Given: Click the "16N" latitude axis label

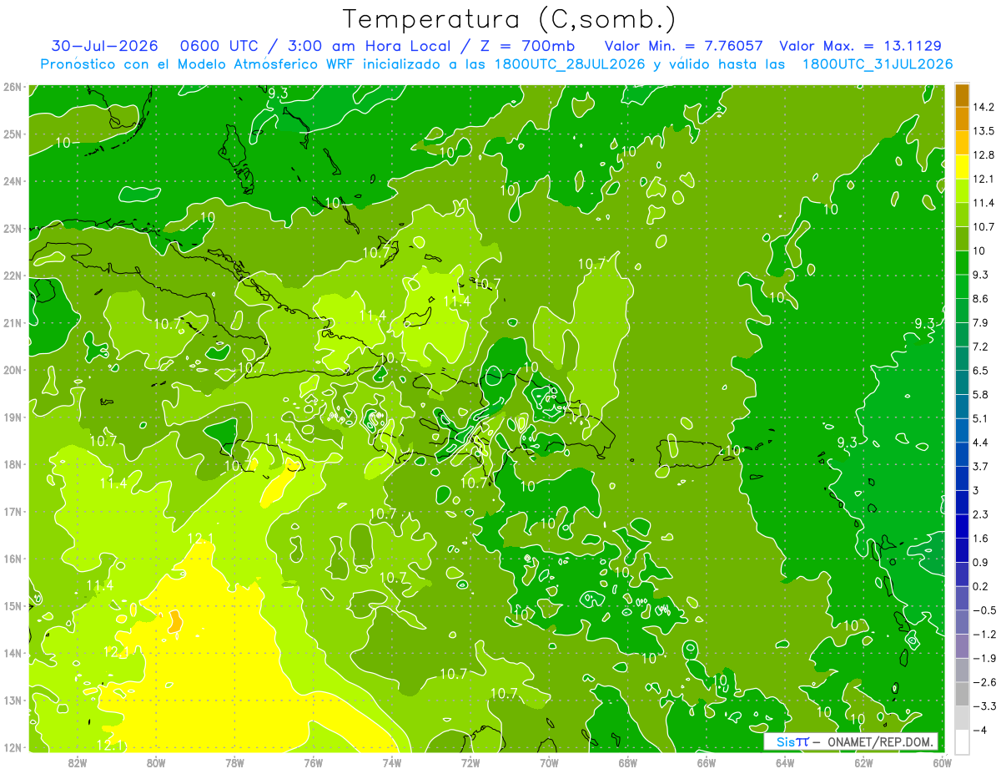Looking at the screenshot, I should tap(13, 559).
